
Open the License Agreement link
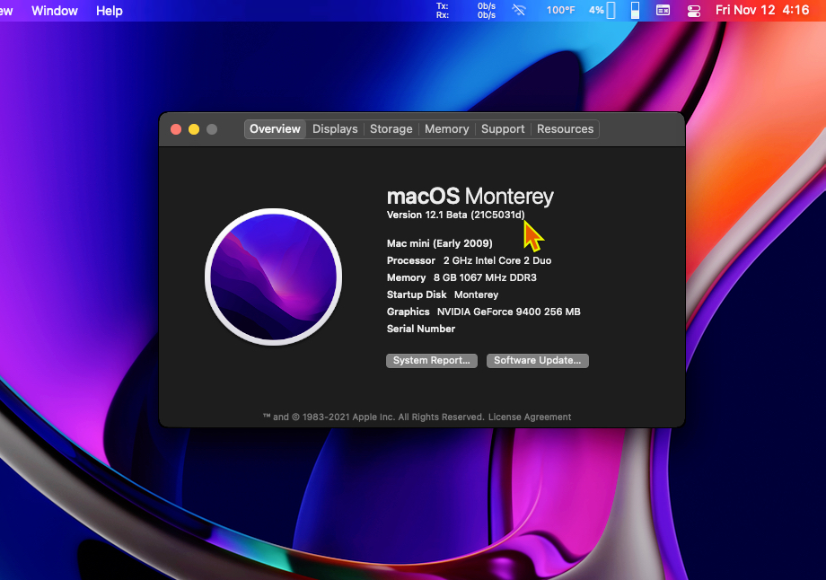[530, 417]
